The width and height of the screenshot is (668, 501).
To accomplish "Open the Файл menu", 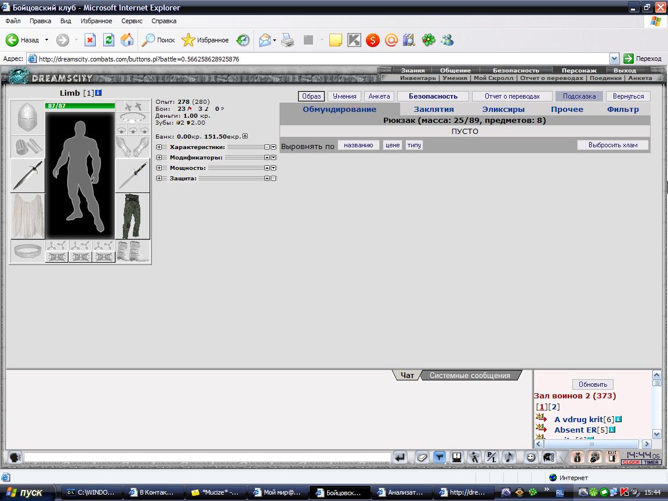I will point(13,21).
